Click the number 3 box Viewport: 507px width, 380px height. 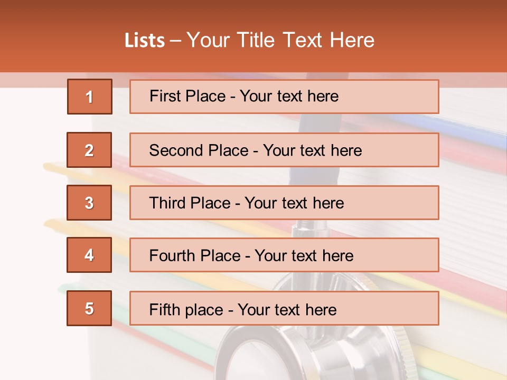[89, 203]
